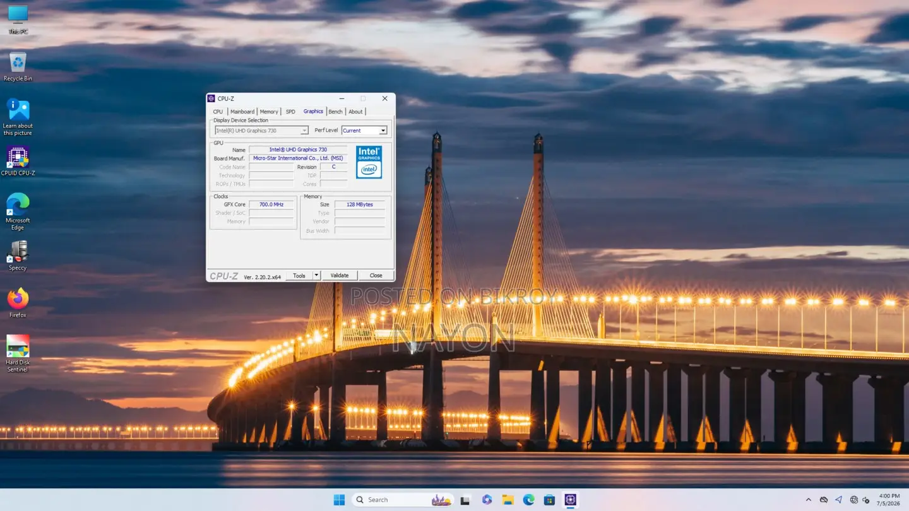The width and height of the screenshot is (909, 511).
Task: Click the CPU-Z title bar icon
Action: click(x=211, y=98)
